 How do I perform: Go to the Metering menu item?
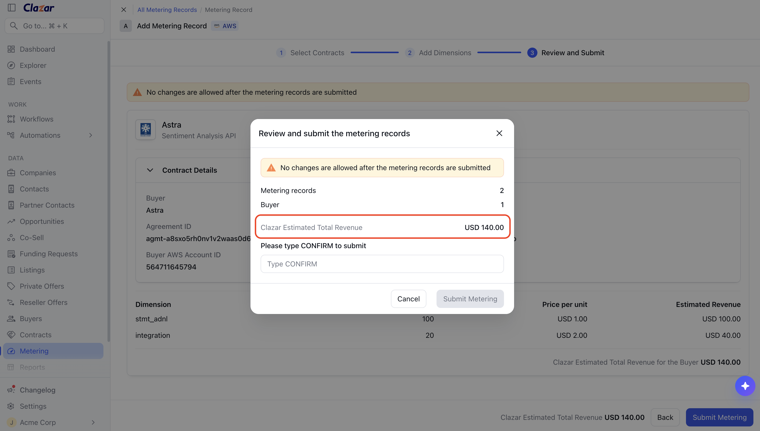pos(53,351)
